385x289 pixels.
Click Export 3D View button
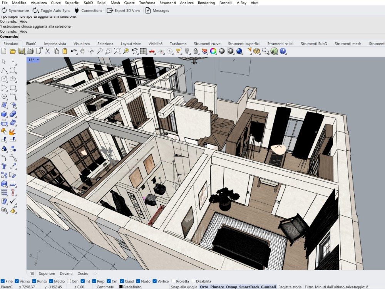(x=124, y=10)
